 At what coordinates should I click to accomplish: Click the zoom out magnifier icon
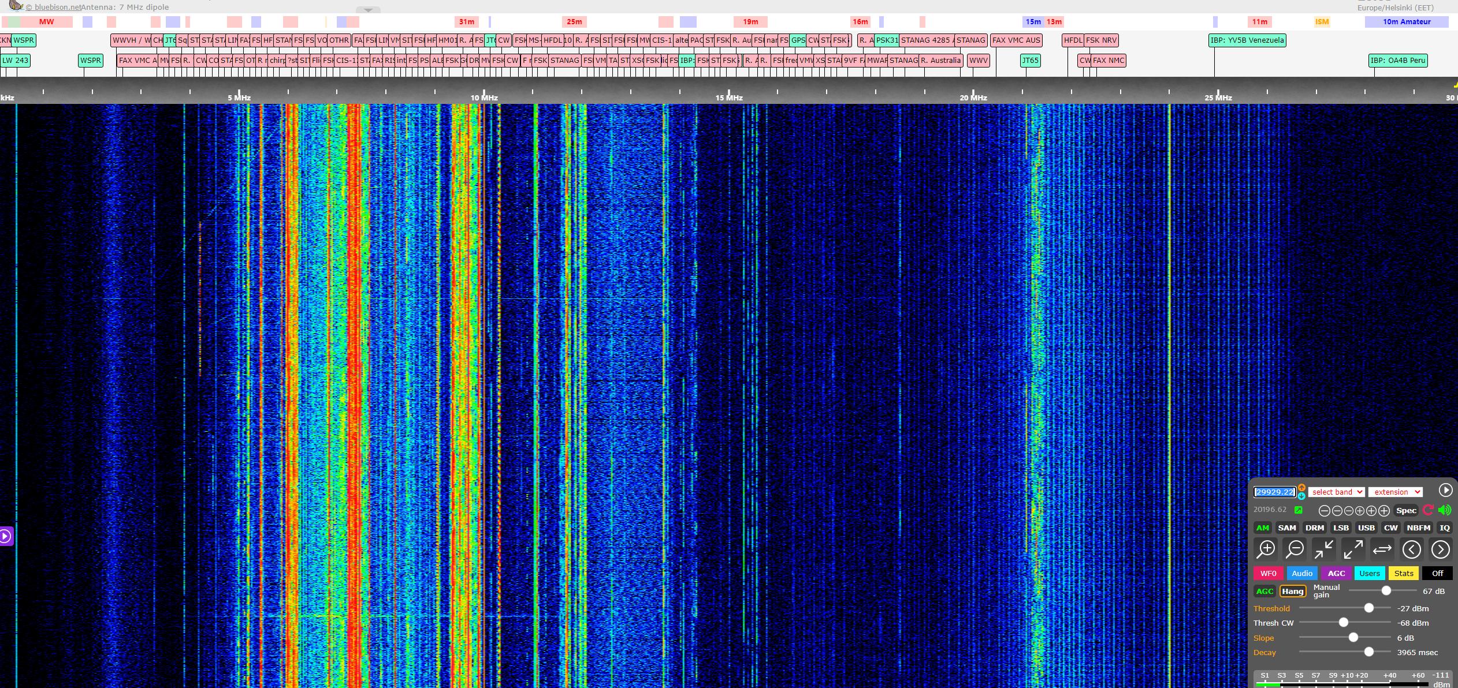point(1295,549)
